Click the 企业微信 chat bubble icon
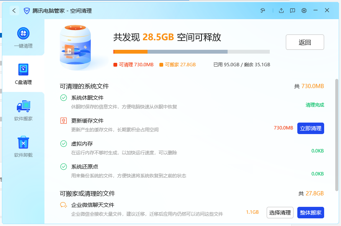The width and height of the screenshot is (341, 226). [64, 205]
